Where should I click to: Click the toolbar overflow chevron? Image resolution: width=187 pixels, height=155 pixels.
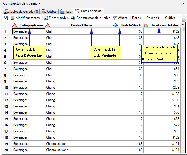(x=184, y=19)
